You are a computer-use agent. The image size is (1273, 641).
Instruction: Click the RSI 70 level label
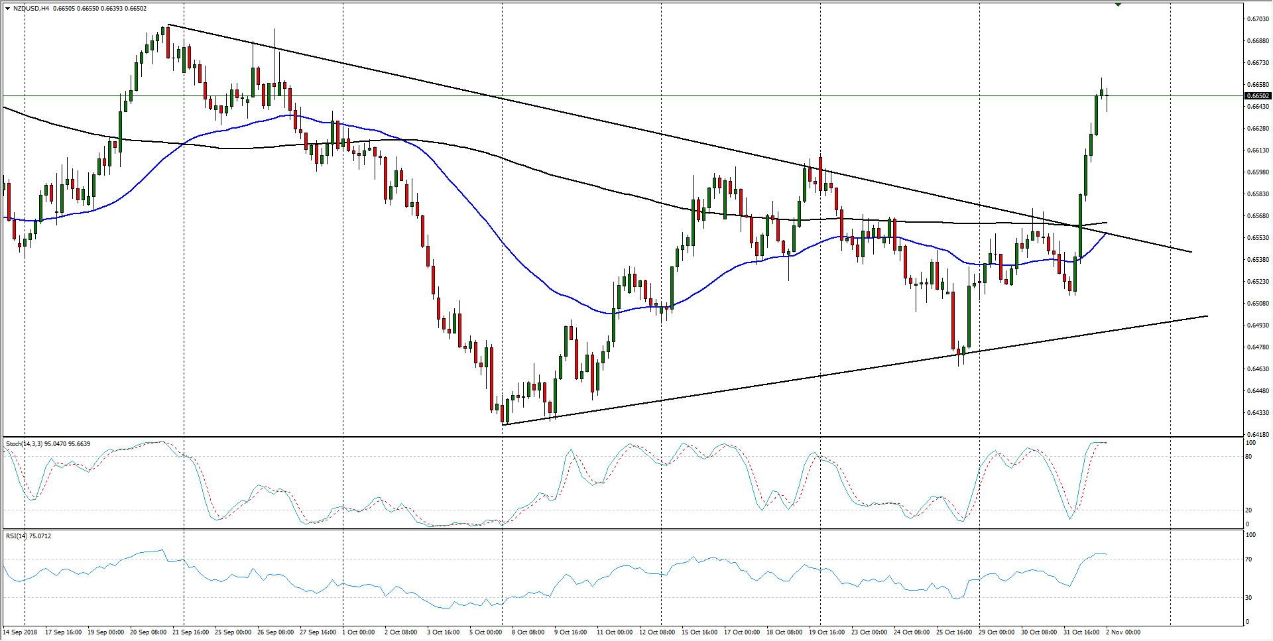click(1249, 559)
